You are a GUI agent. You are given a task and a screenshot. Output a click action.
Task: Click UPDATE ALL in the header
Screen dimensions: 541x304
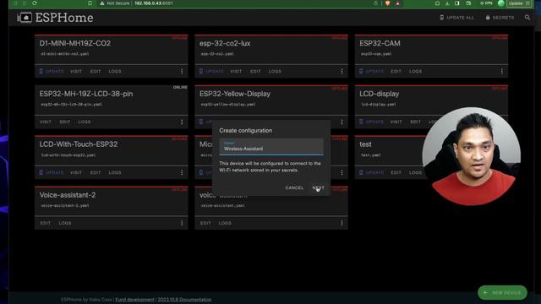click(x=456, y=18)
